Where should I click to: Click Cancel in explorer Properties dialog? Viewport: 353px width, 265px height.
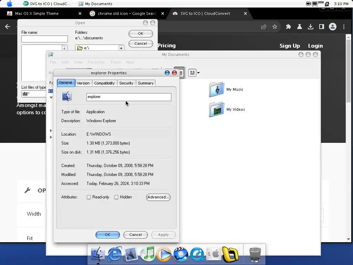(135, 235)
